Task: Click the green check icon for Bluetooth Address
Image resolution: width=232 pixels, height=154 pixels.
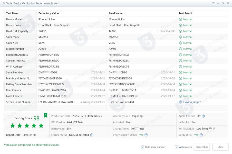Action: 180,55
